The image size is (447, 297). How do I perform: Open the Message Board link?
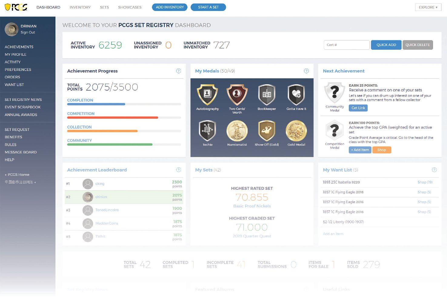click(x=21, y=152)
